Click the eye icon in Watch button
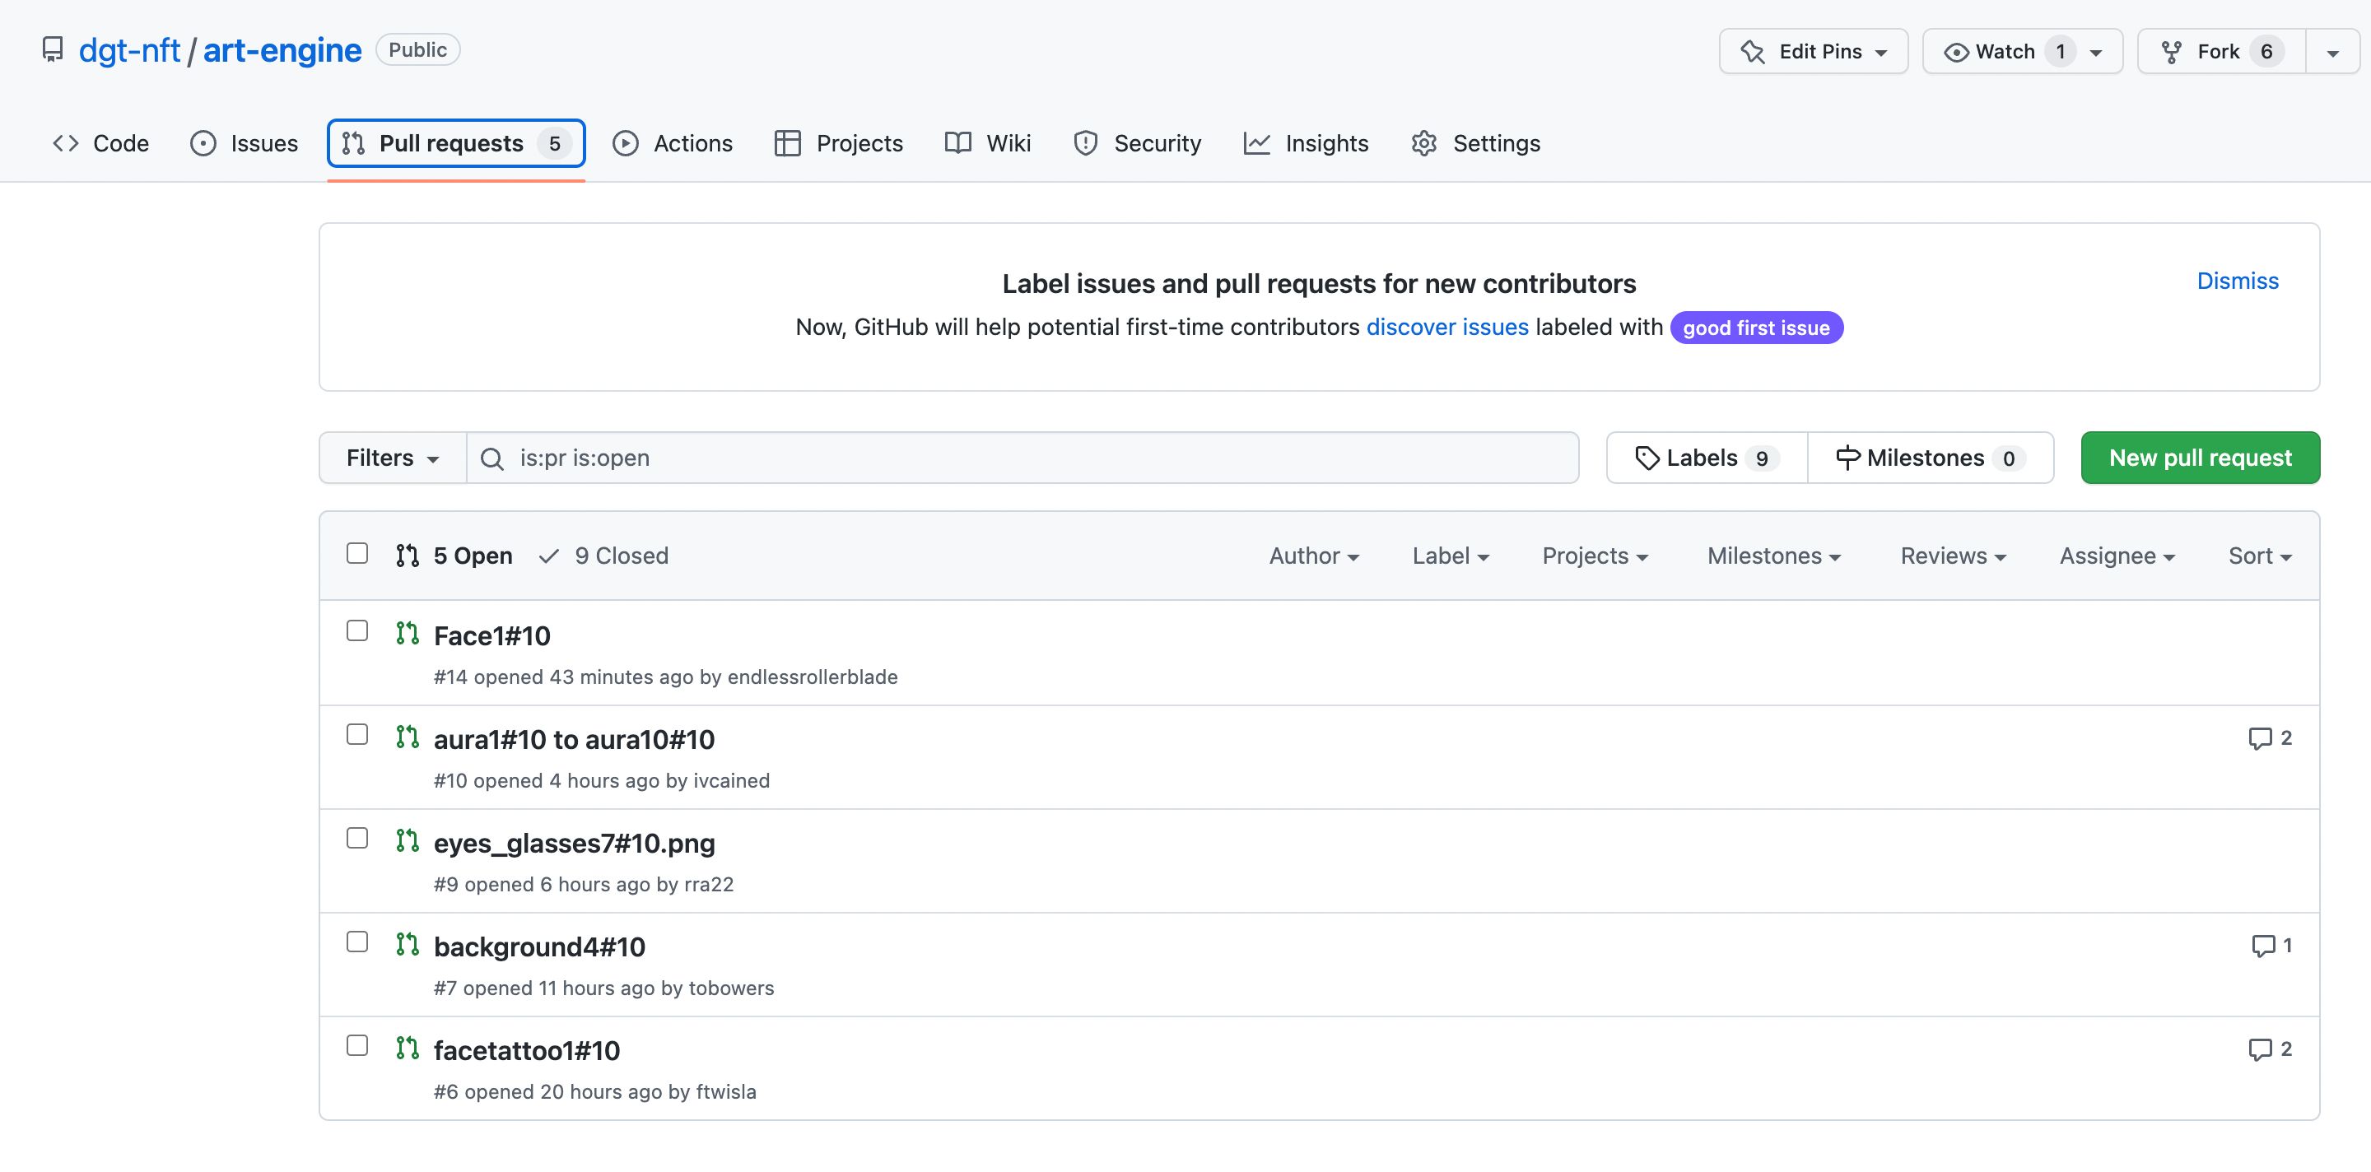This screenshot has height=1172, width=2371. [x=1956, y=53]
